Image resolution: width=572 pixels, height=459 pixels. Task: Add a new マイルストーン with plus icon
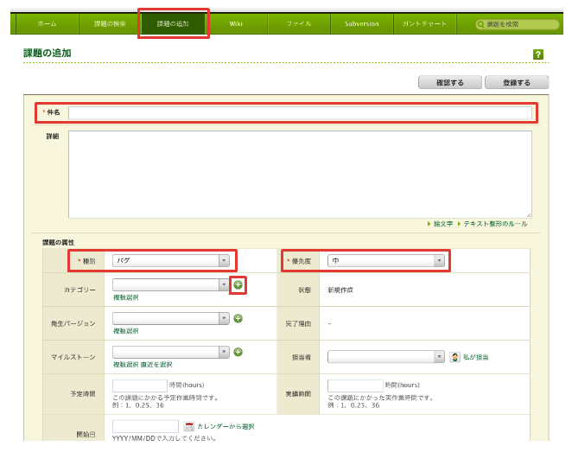coord(238,352)
